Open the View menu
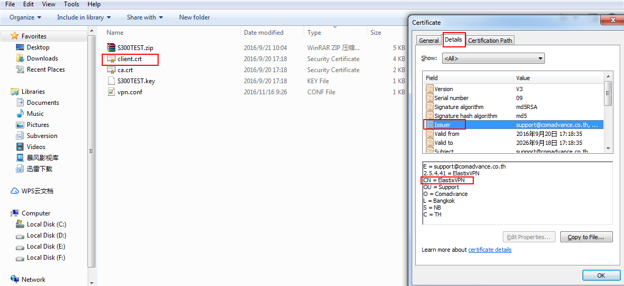Image resolution: width=624 pixels, height=286 pixels. (48, 4)
